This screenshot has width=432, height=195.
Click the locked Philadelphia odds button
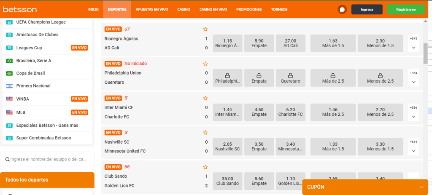click(227, 78)
